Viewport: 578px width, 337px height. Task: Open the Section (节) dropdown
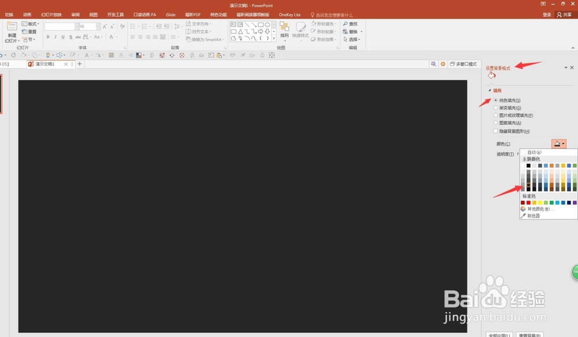29,39
